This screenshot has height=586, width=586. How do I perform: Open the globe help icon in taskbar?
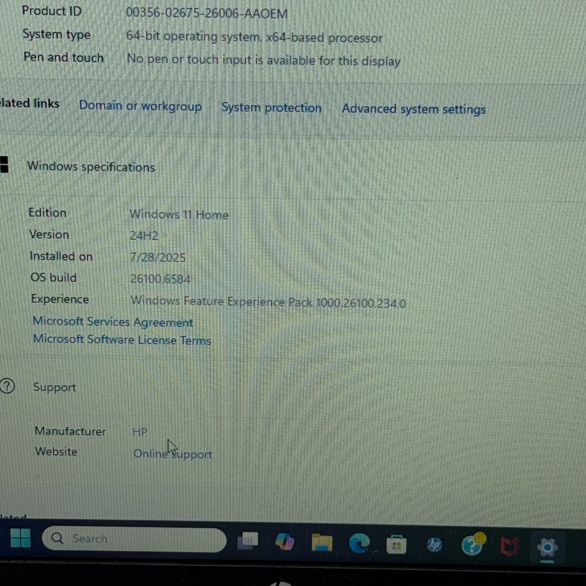[472, 545]
